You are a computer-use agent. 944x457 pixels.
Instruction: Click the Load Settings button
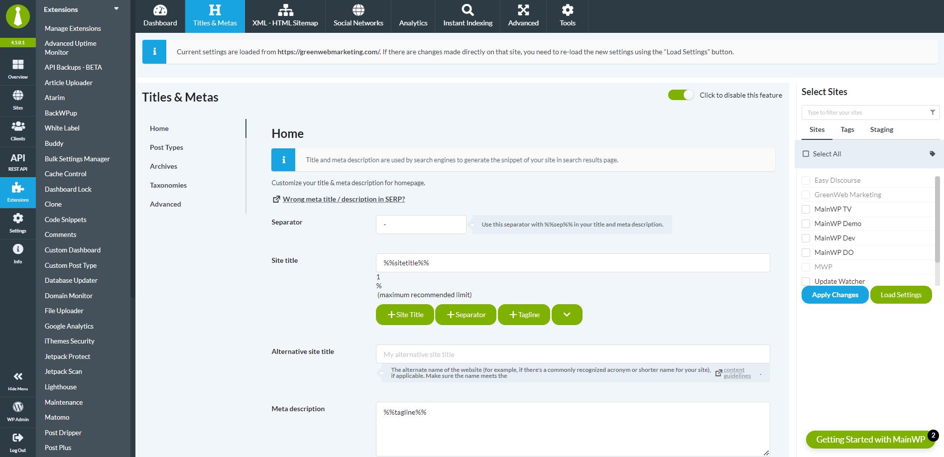(x=901, y=295)
